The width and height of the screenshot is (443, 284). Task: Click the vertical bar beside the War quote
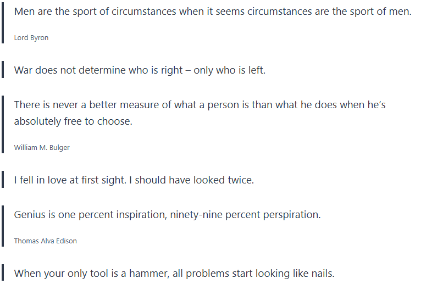3,70
